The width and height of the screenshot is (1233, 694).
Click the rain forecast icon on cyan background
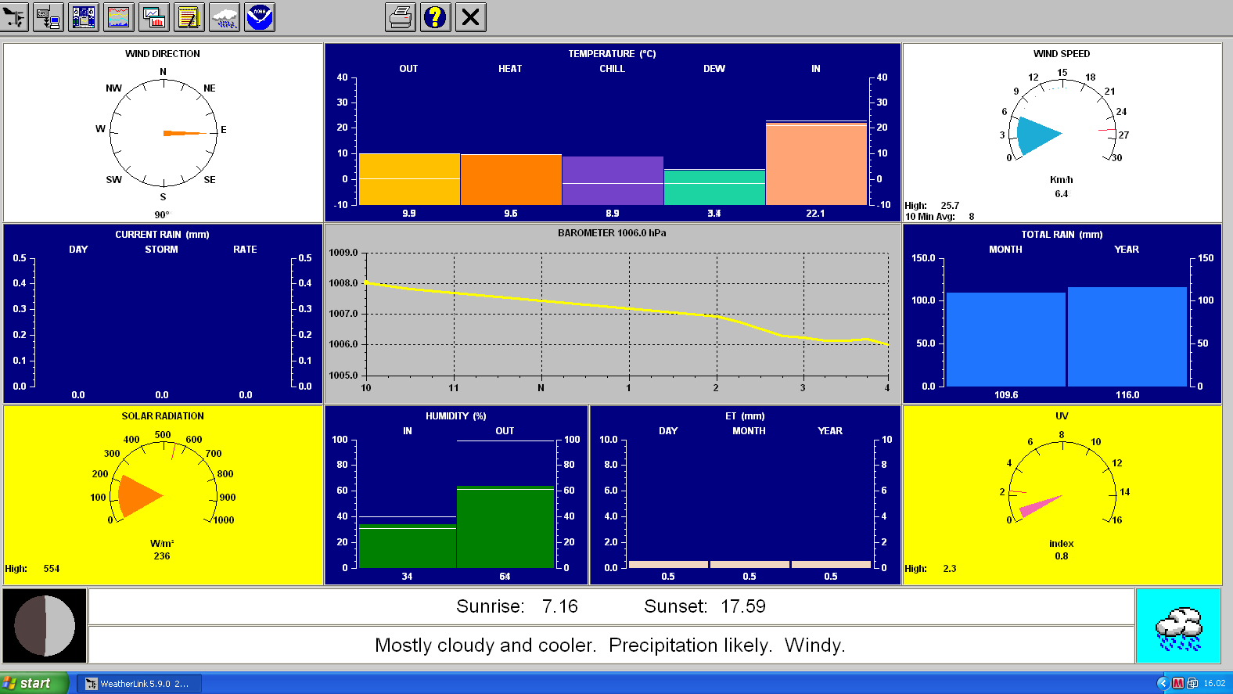pos(1178,627)
